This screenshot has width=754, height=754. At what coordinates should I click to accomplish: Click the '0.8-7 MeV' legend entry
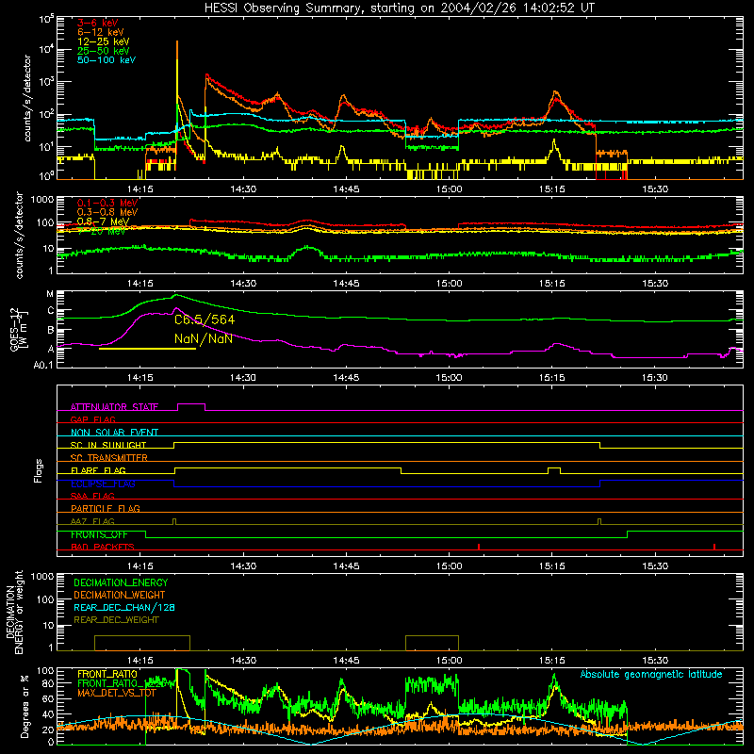point(103,221)
